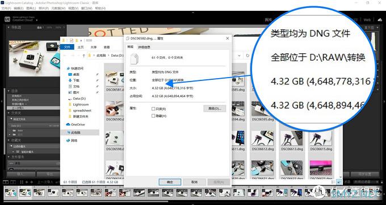
Task: Select 网络 in Explorer sidebar
Action: tap(72, 140)
